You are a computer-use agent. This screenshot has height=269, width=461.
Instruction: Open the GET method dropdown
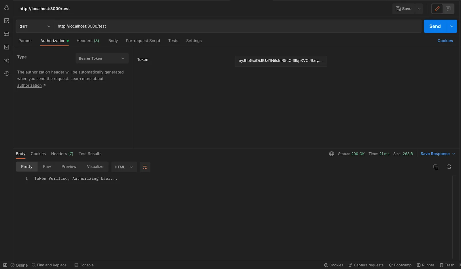tap(35, 26)
